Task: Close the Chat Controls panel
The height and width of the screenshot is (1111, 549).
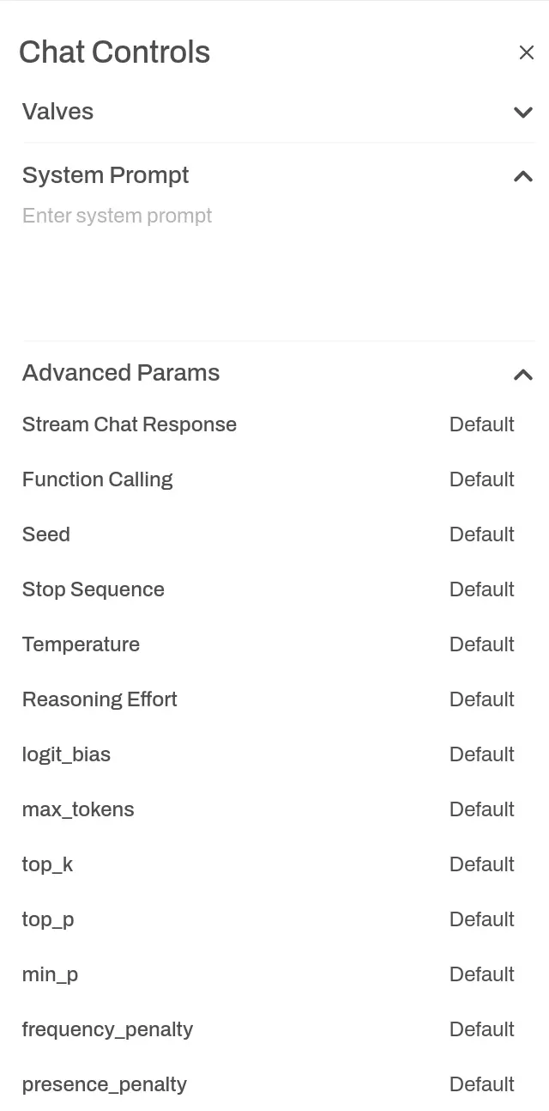Action: point(526,52)
